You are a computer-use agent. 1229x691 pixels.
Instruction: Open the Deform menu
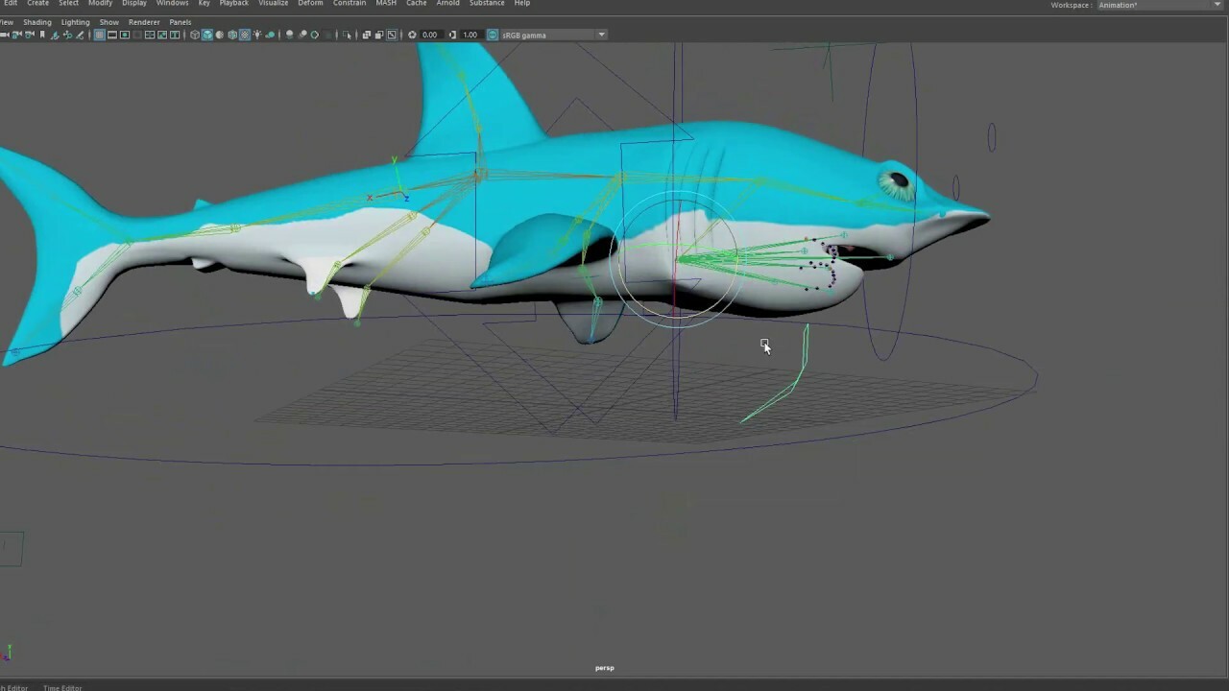(x=310, y=4)
